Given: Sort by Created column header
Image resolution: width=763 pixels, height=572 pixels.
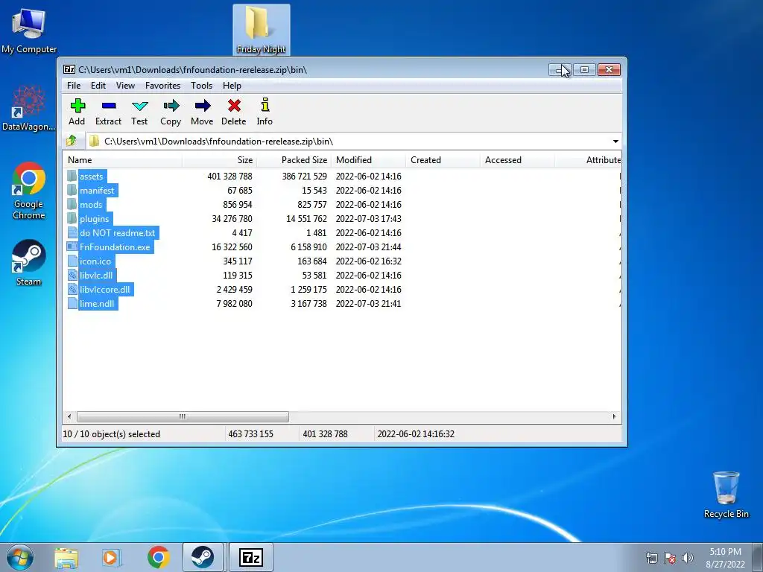Looking at the screenshot, I should (x=443, y=160).
